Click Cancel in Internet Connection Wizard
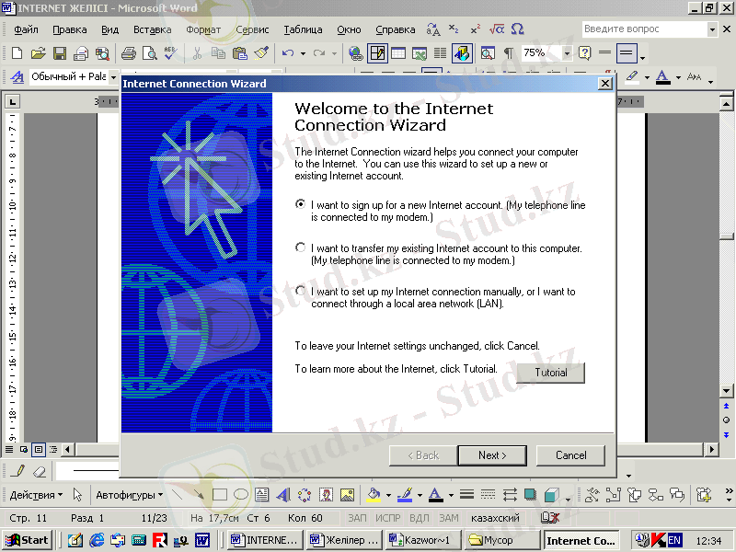Viewport: 736px width, 552px height. pos(570,455)
